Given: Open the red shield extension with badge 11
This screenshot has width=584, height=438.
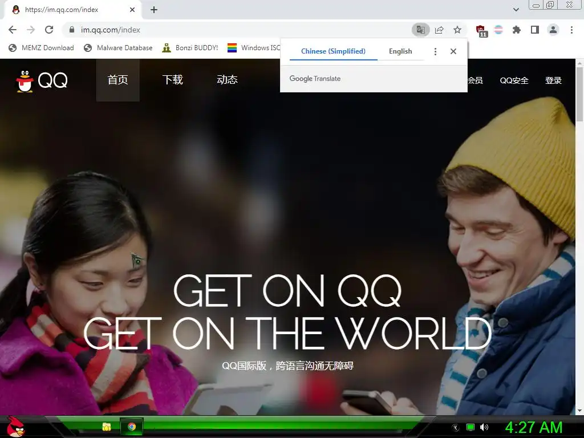Looking at the screenshot, I should pos(481,31).
